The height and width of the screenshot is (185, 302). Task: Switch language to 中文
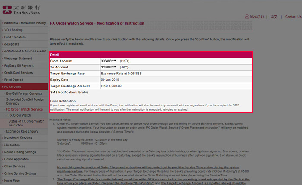(274, 17)
